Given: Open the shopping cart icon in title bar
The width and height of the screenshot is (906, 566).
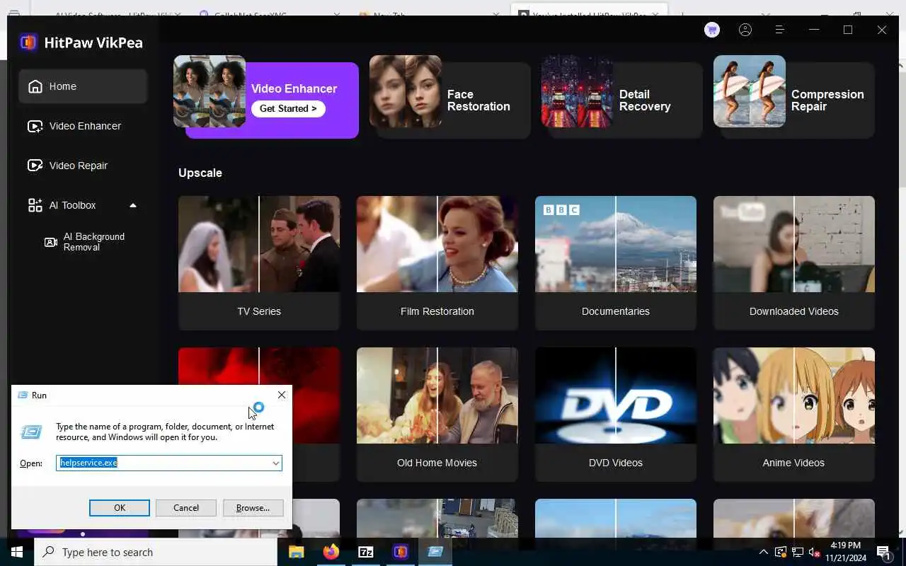Looking at the screenshot, I should coord(712,30).
